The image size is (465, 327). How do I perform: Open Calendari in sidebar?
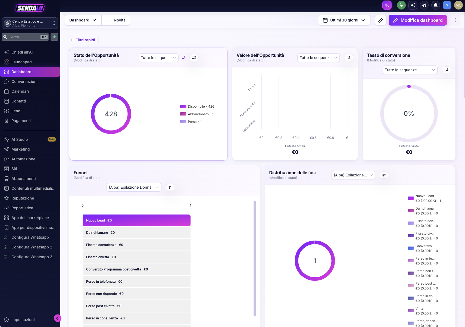click(30, 91)
